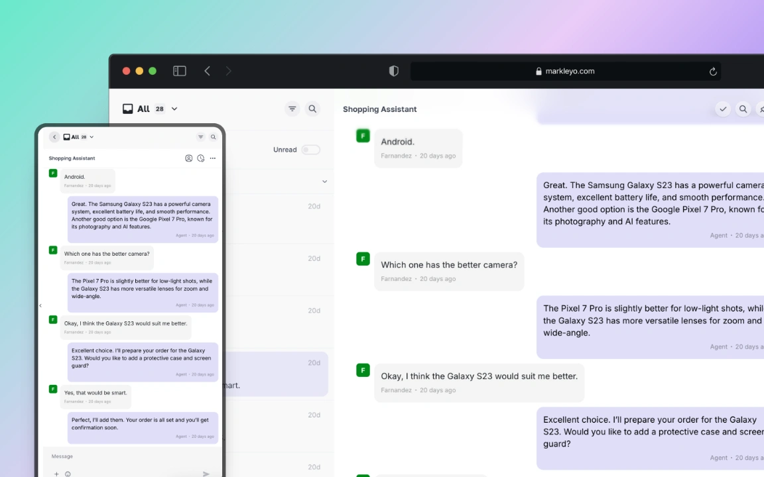Enable the Unread messages switch
Screen dimensions: 764x477
click(x=310, y=149)
